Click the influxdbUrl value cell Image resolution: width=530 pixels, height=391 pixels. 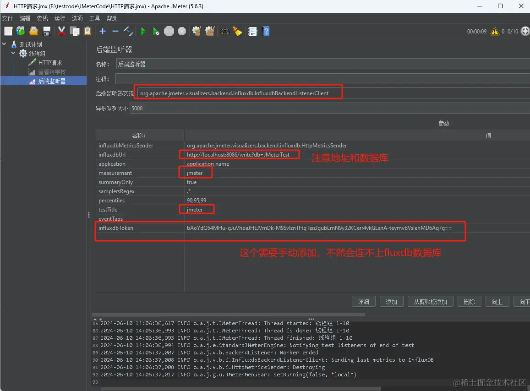(x=357, y=154)
